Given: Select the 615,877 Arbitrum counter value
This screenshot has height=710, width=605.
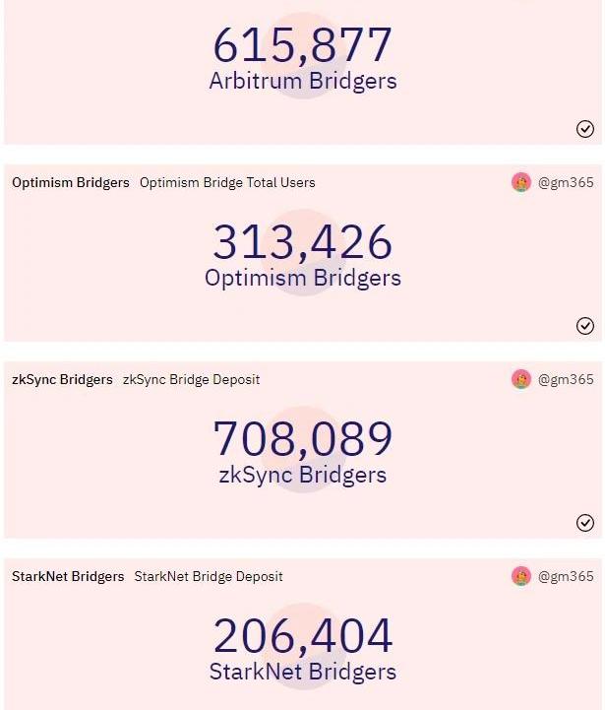Looking at the screenshot, I should 303,45.
